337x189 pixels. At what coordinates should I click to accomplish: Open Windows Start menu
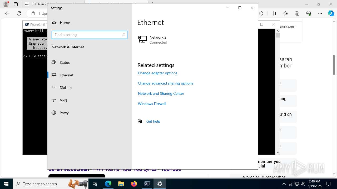[x=6, y=184]
